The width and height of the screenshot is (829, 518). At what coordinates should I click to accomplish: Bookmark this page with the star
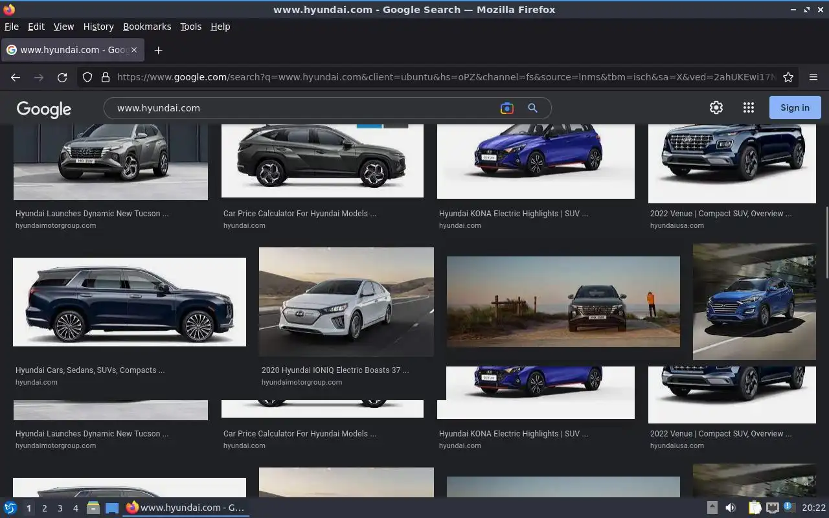[x=788, y=77]
